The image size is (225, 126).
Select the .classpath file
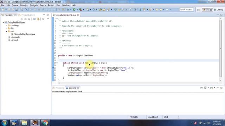click(15, 37)
